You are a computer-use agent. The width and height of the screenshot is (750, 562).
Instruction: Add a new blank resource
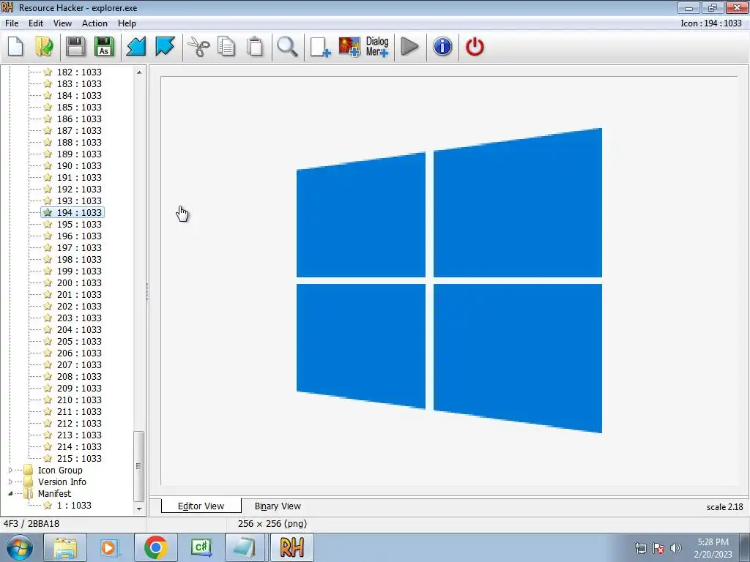point(320,47)
